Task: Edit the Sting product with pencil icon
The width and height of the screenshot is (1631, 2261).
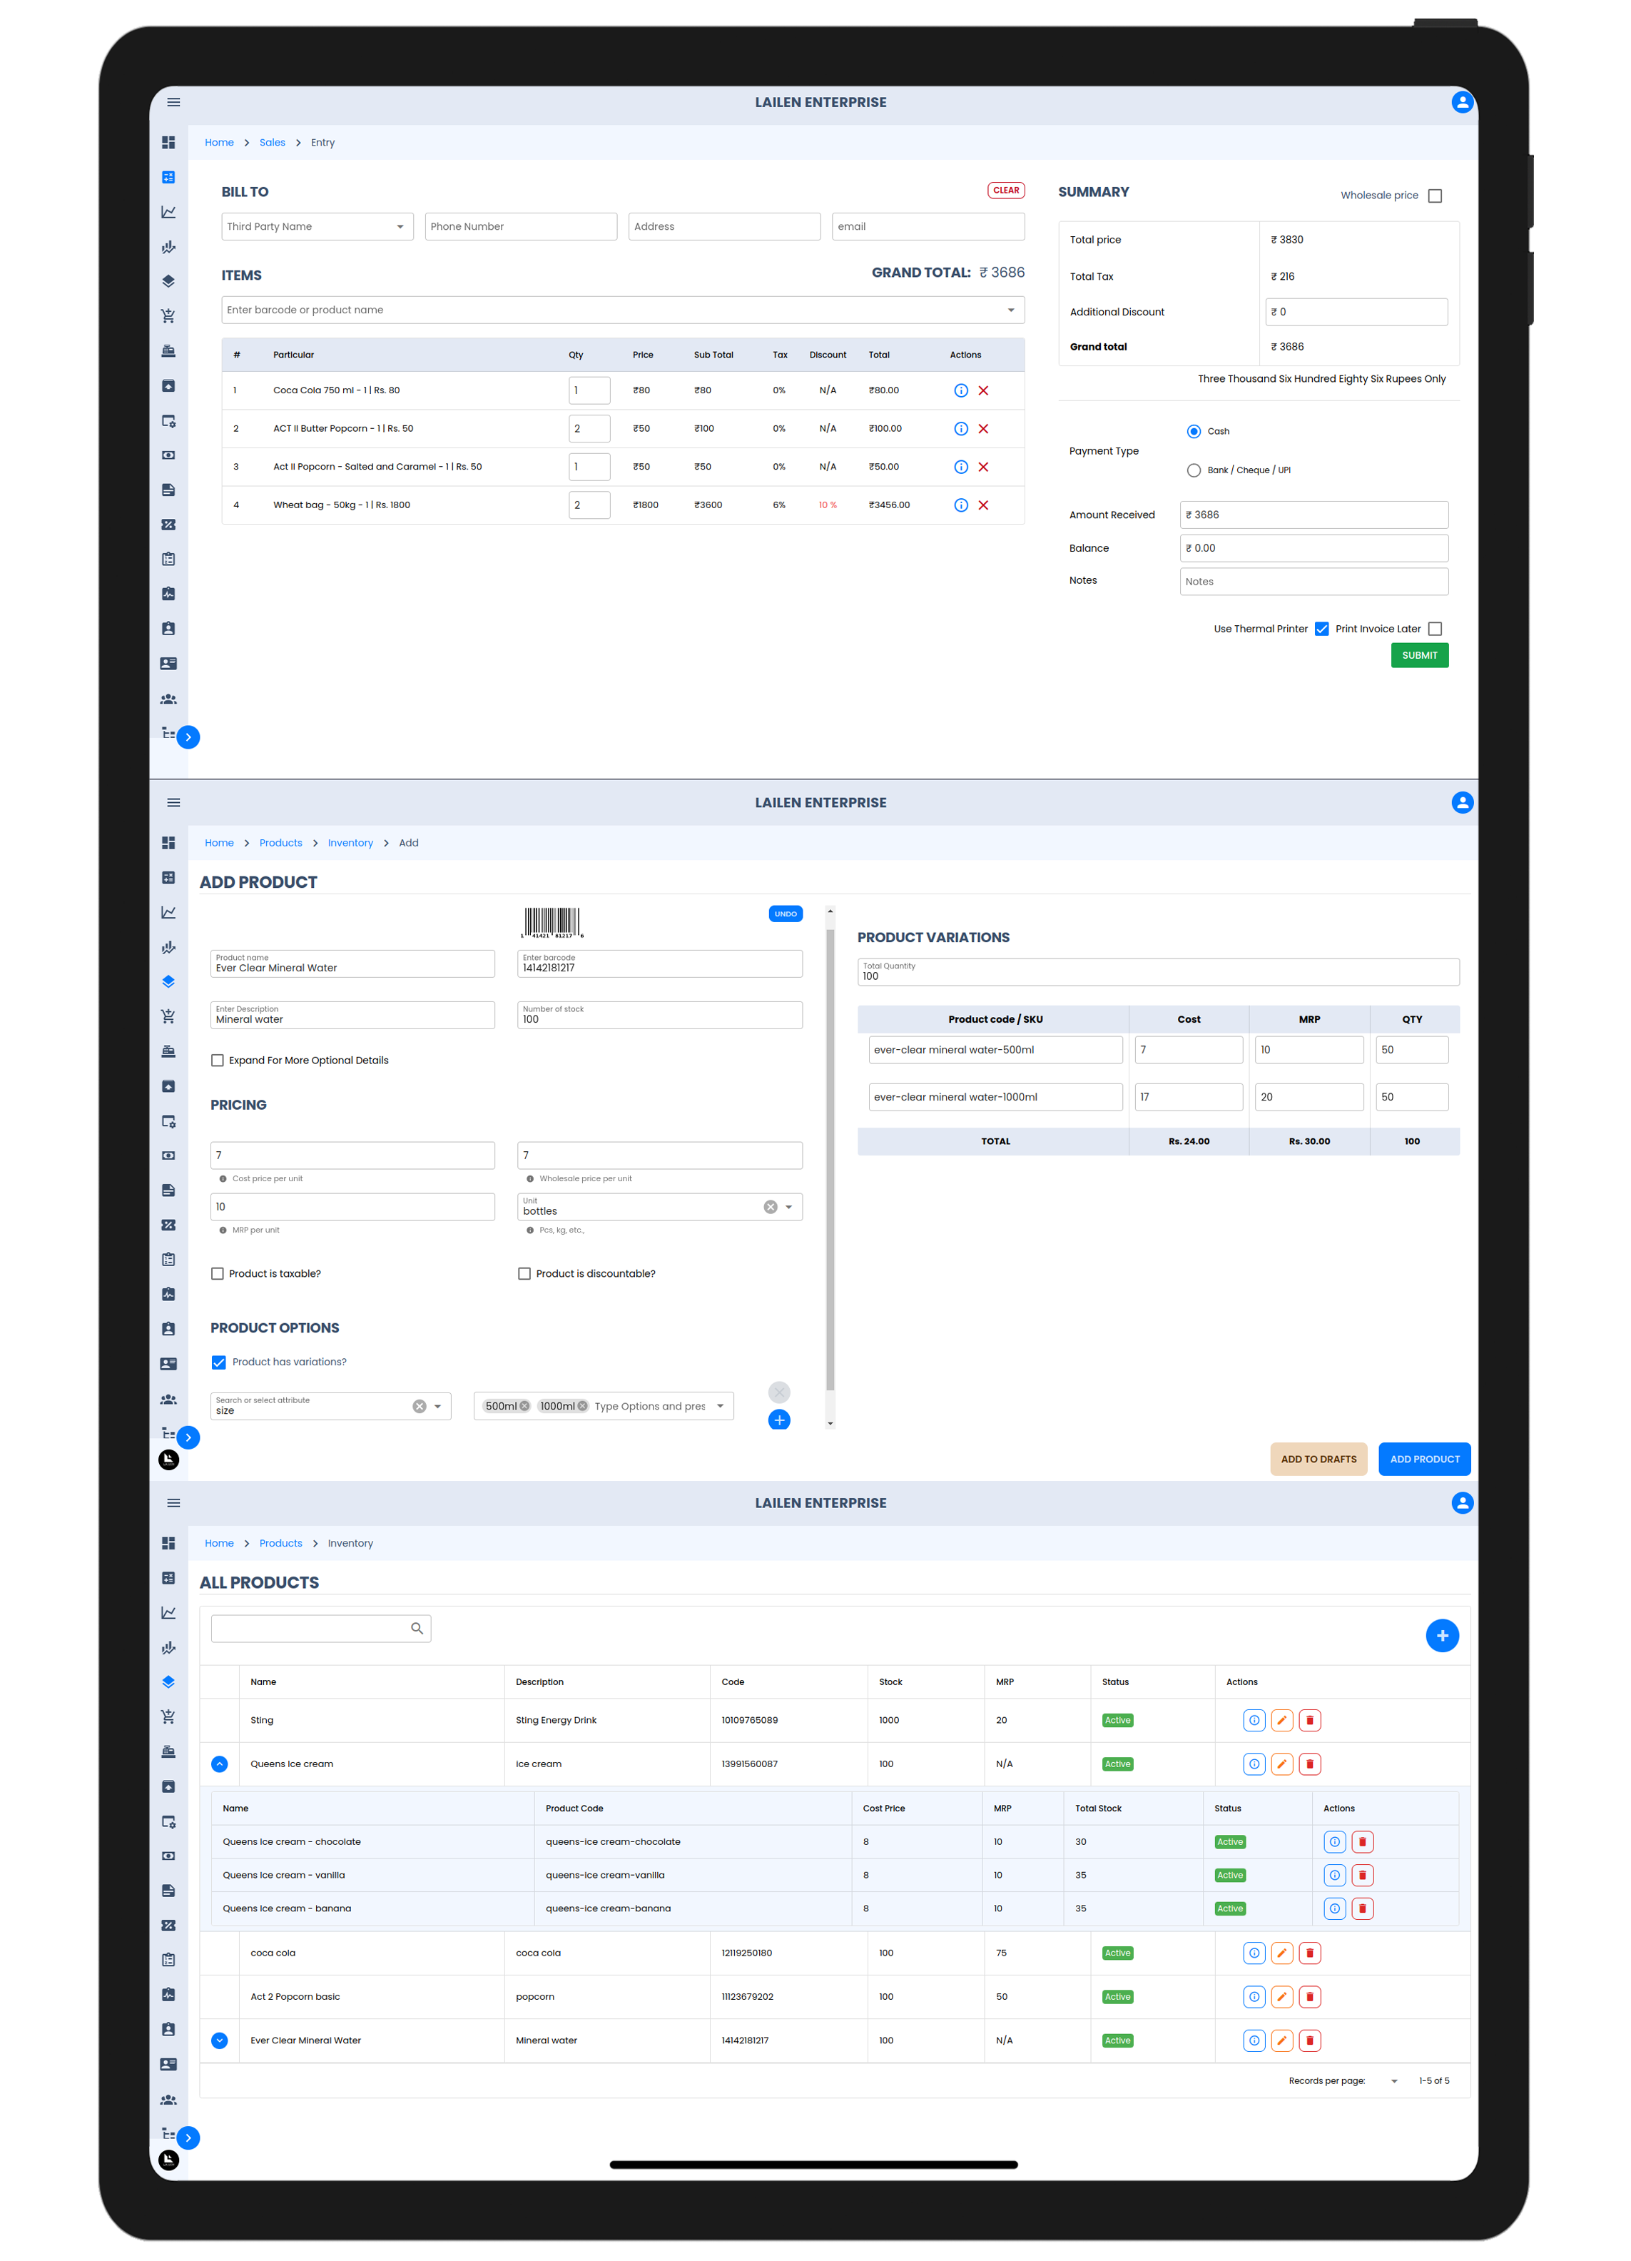Action: 1281,1720
